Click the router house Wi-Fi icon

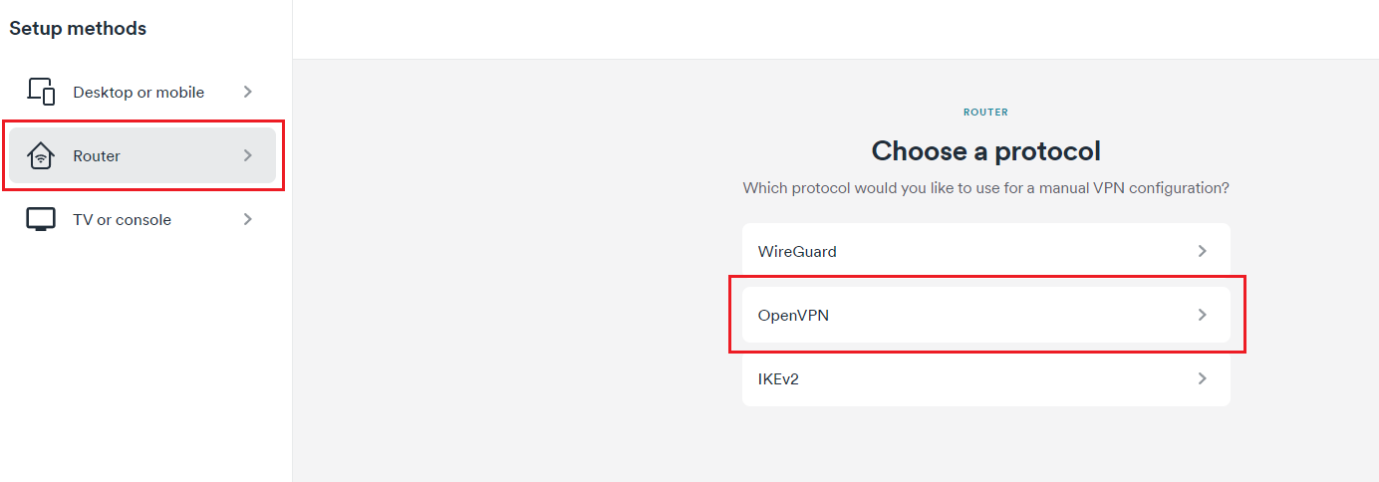(x=41, y=156)
